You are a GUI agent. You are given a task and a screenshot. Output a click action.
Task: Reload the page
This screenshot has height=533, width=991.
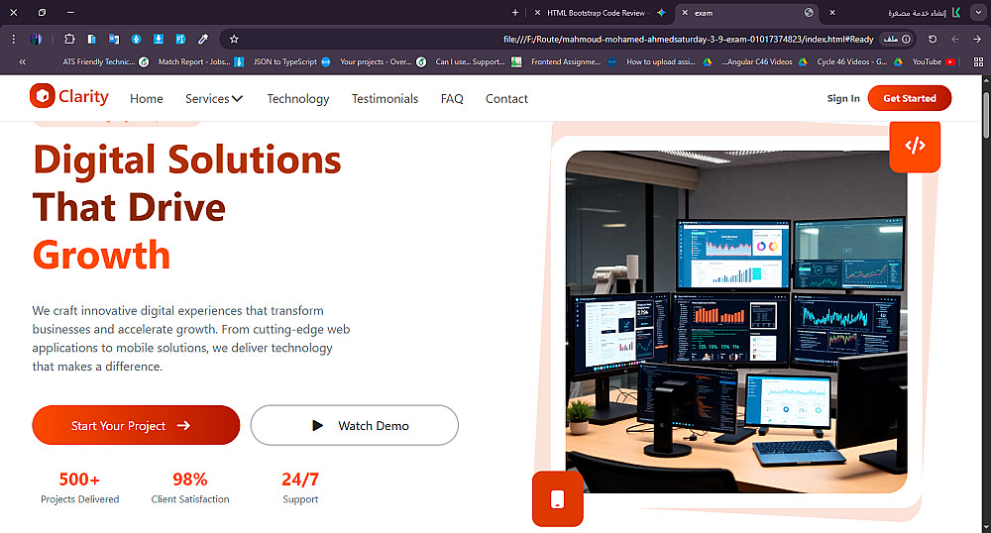pyautogui.click(x=933, y=40)
